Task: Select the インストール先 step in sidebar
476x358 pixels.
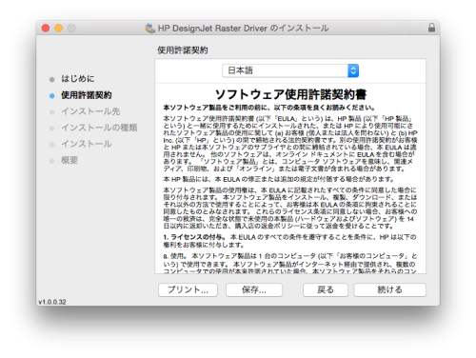Action: pyautogui.click(x=90, y=111)
